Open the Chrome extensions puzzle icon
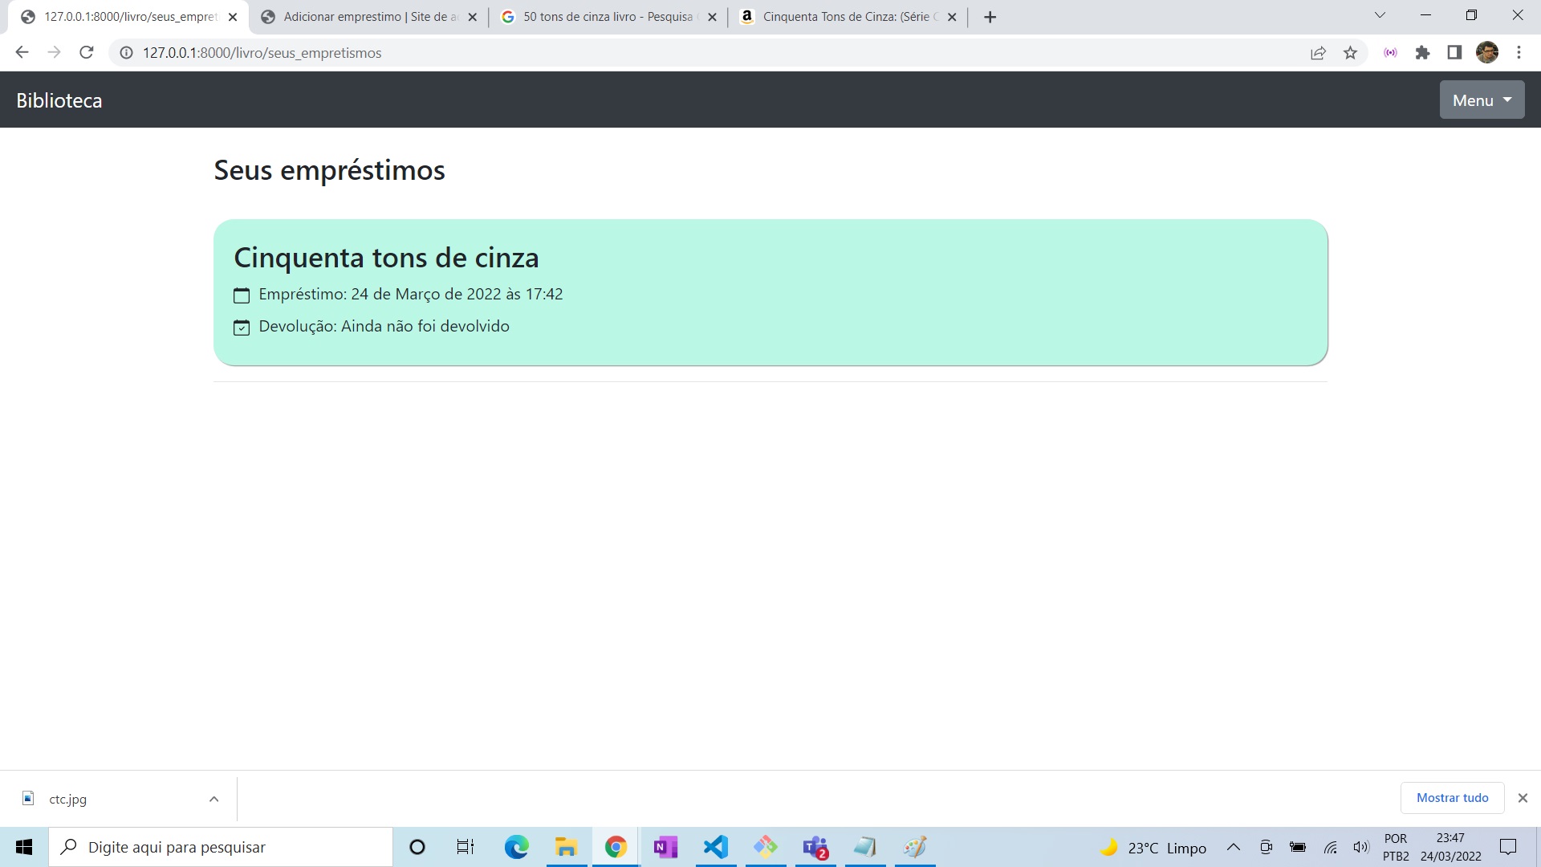1541x867 pixels. (1422, 52)
